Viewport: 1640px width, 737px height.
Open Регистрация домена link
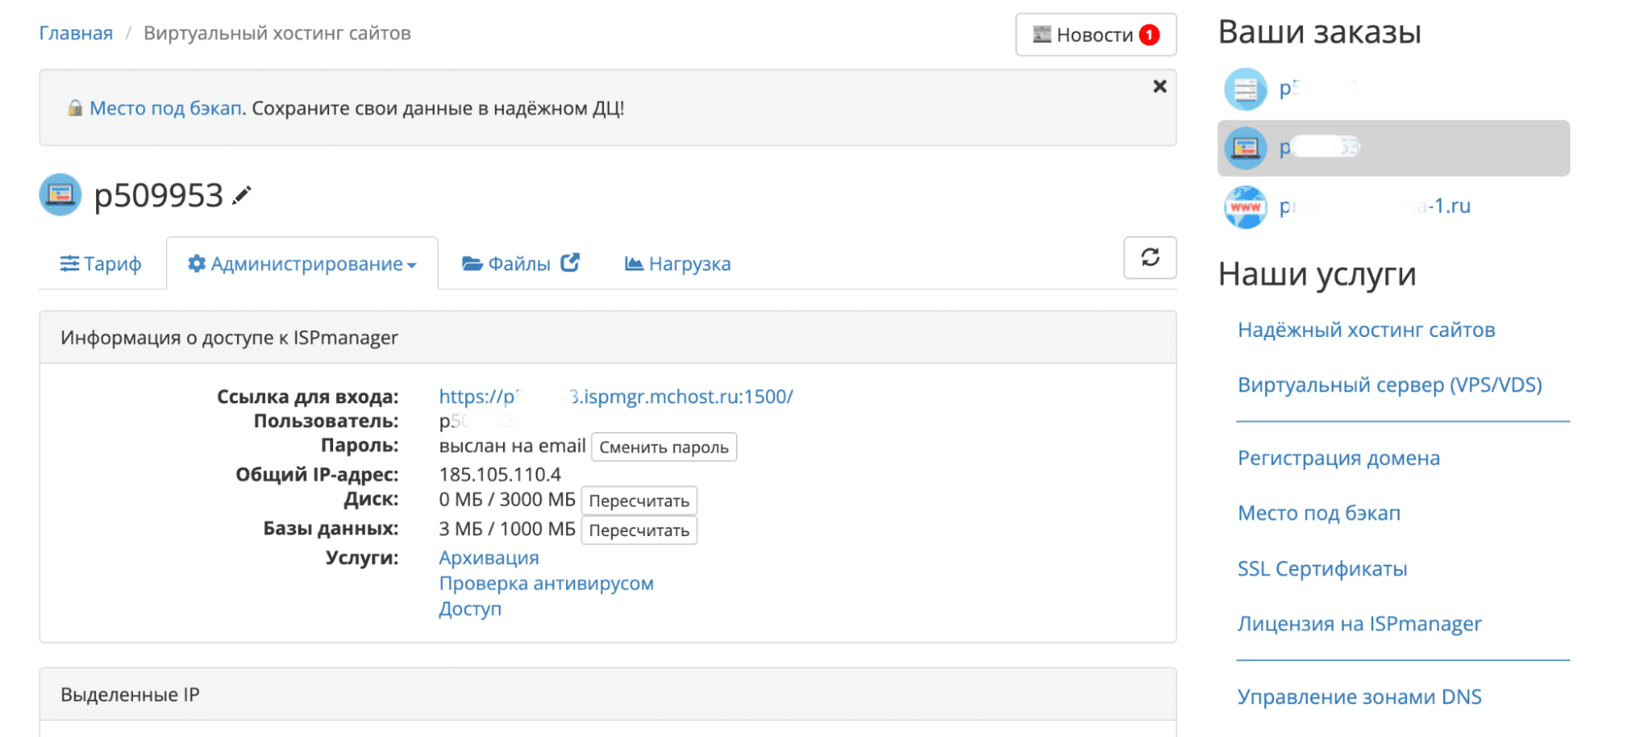pyautogui.click(x=1338, y=457)
